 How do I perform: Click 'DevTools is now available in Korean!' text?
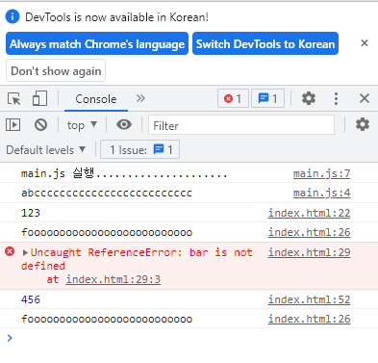click(x=116, y=17)
